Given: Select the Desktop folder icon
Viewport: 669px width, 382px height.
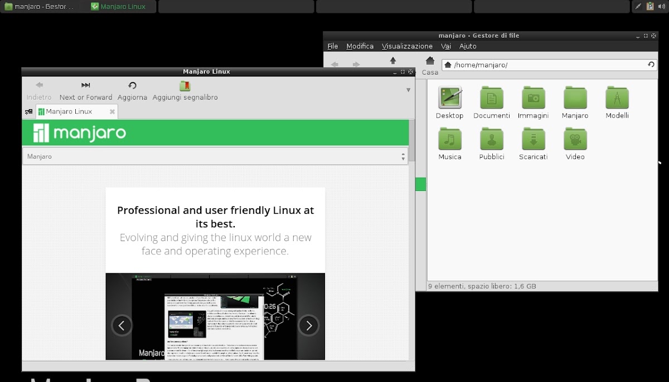Looking at the screenshot, I should point(449,97).
